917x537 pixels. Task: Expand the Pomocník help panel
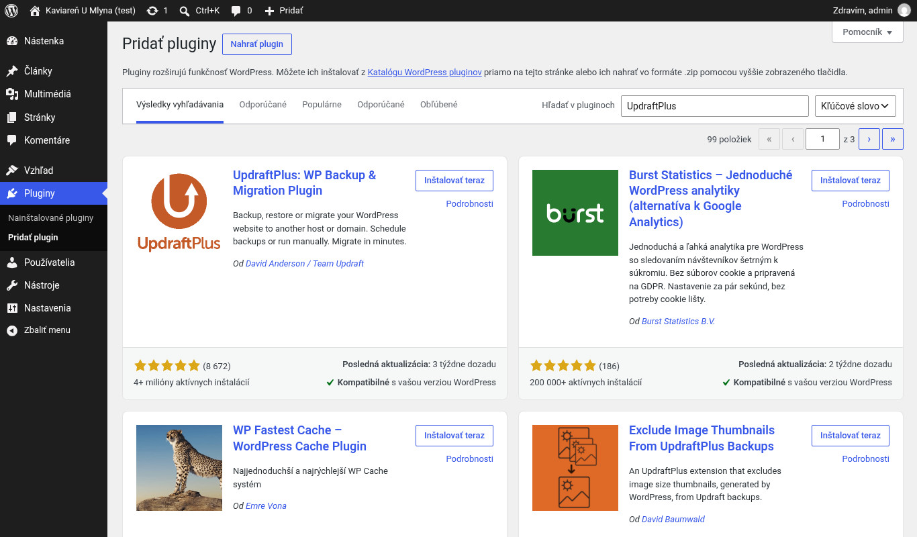click(x=867, y=32)
